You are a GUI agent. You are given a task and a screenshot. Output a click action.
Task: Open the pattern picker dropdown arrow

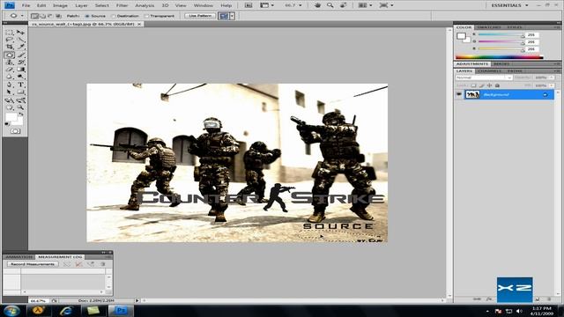coord(233,16)
